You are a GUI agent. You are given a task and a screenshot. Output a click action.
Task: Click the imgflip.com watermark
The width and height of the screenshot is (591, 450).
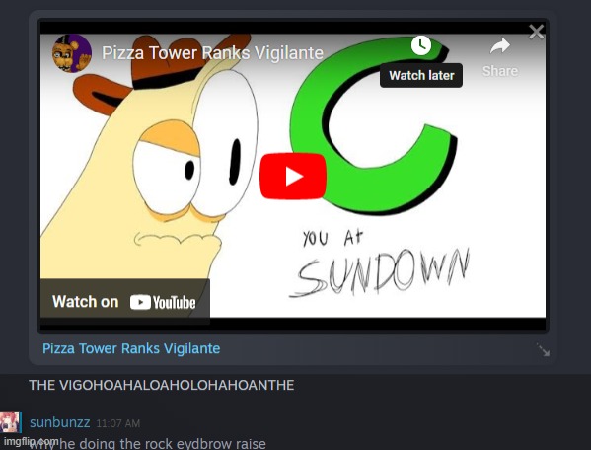(32, 441)
